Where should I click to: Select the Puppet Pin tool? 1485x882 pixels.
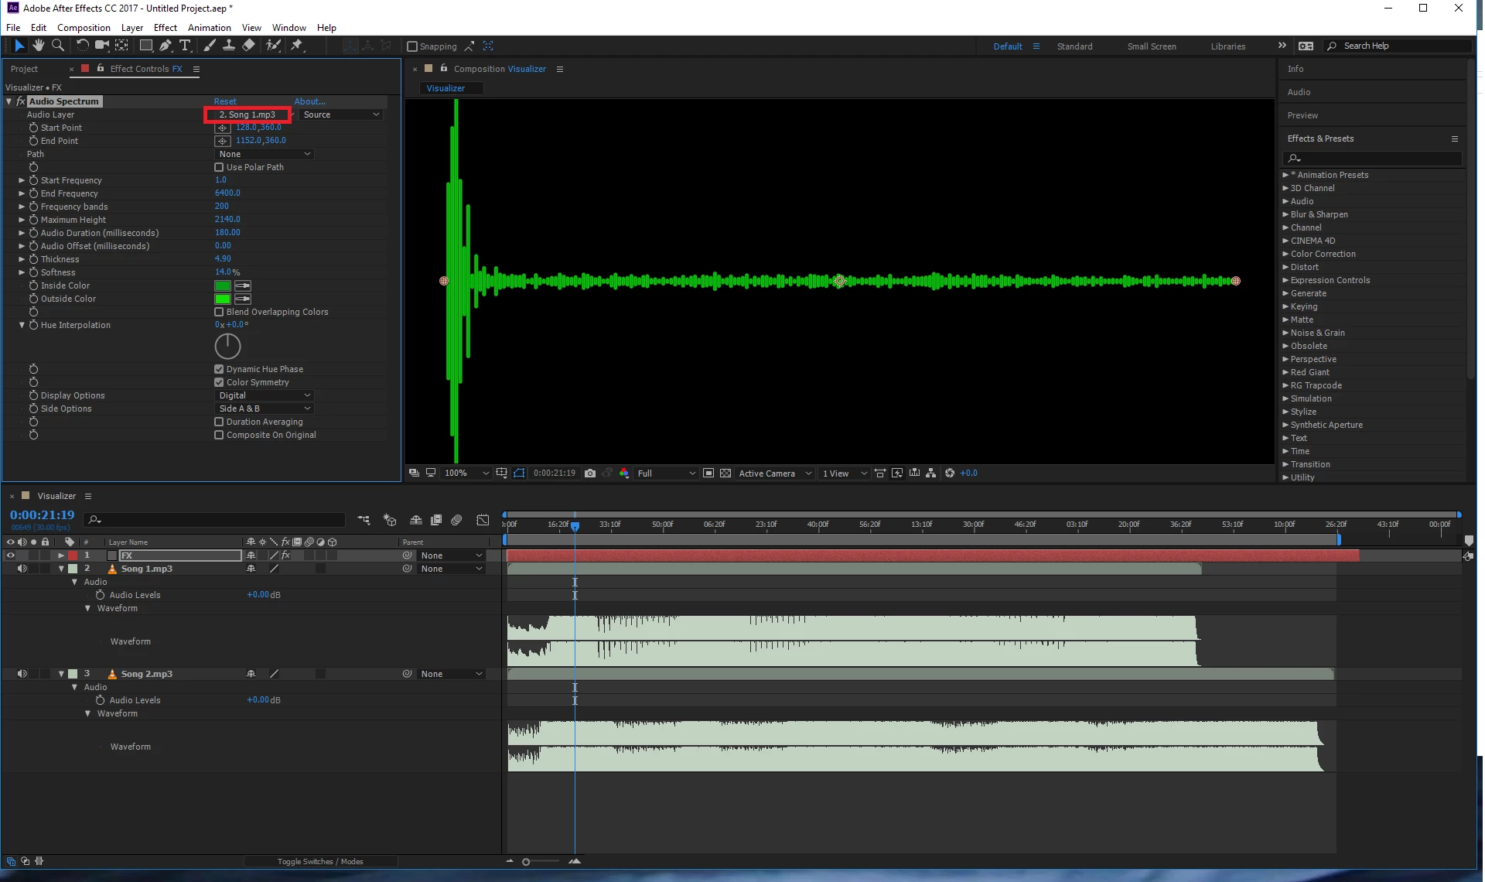coord(297,46)
